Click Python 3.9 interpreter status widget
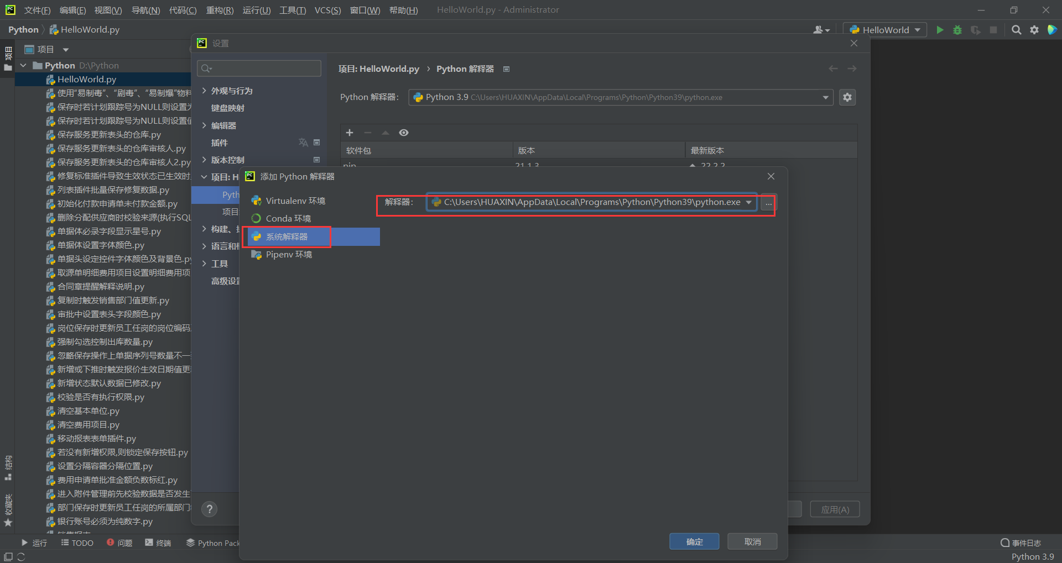This screenshot has width=1062, height=563. (x=1033, y=556)
